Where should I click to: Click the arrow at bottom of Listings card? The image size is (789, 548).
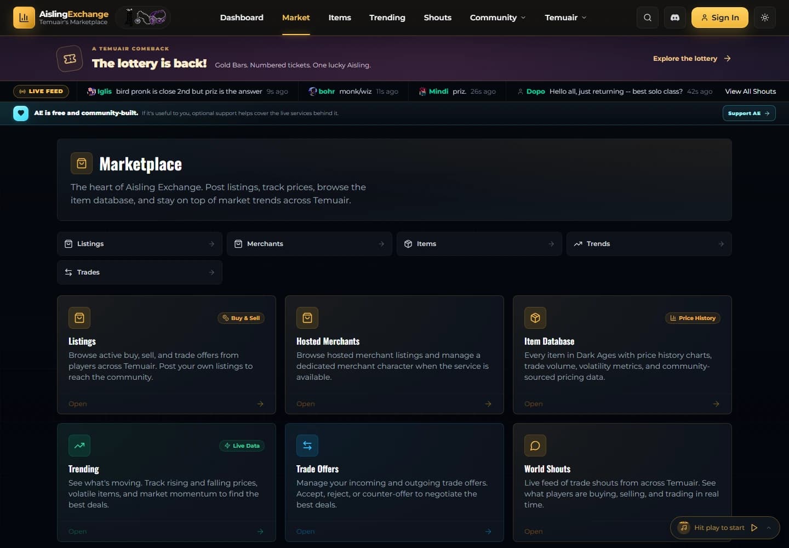tap(260, 404)
